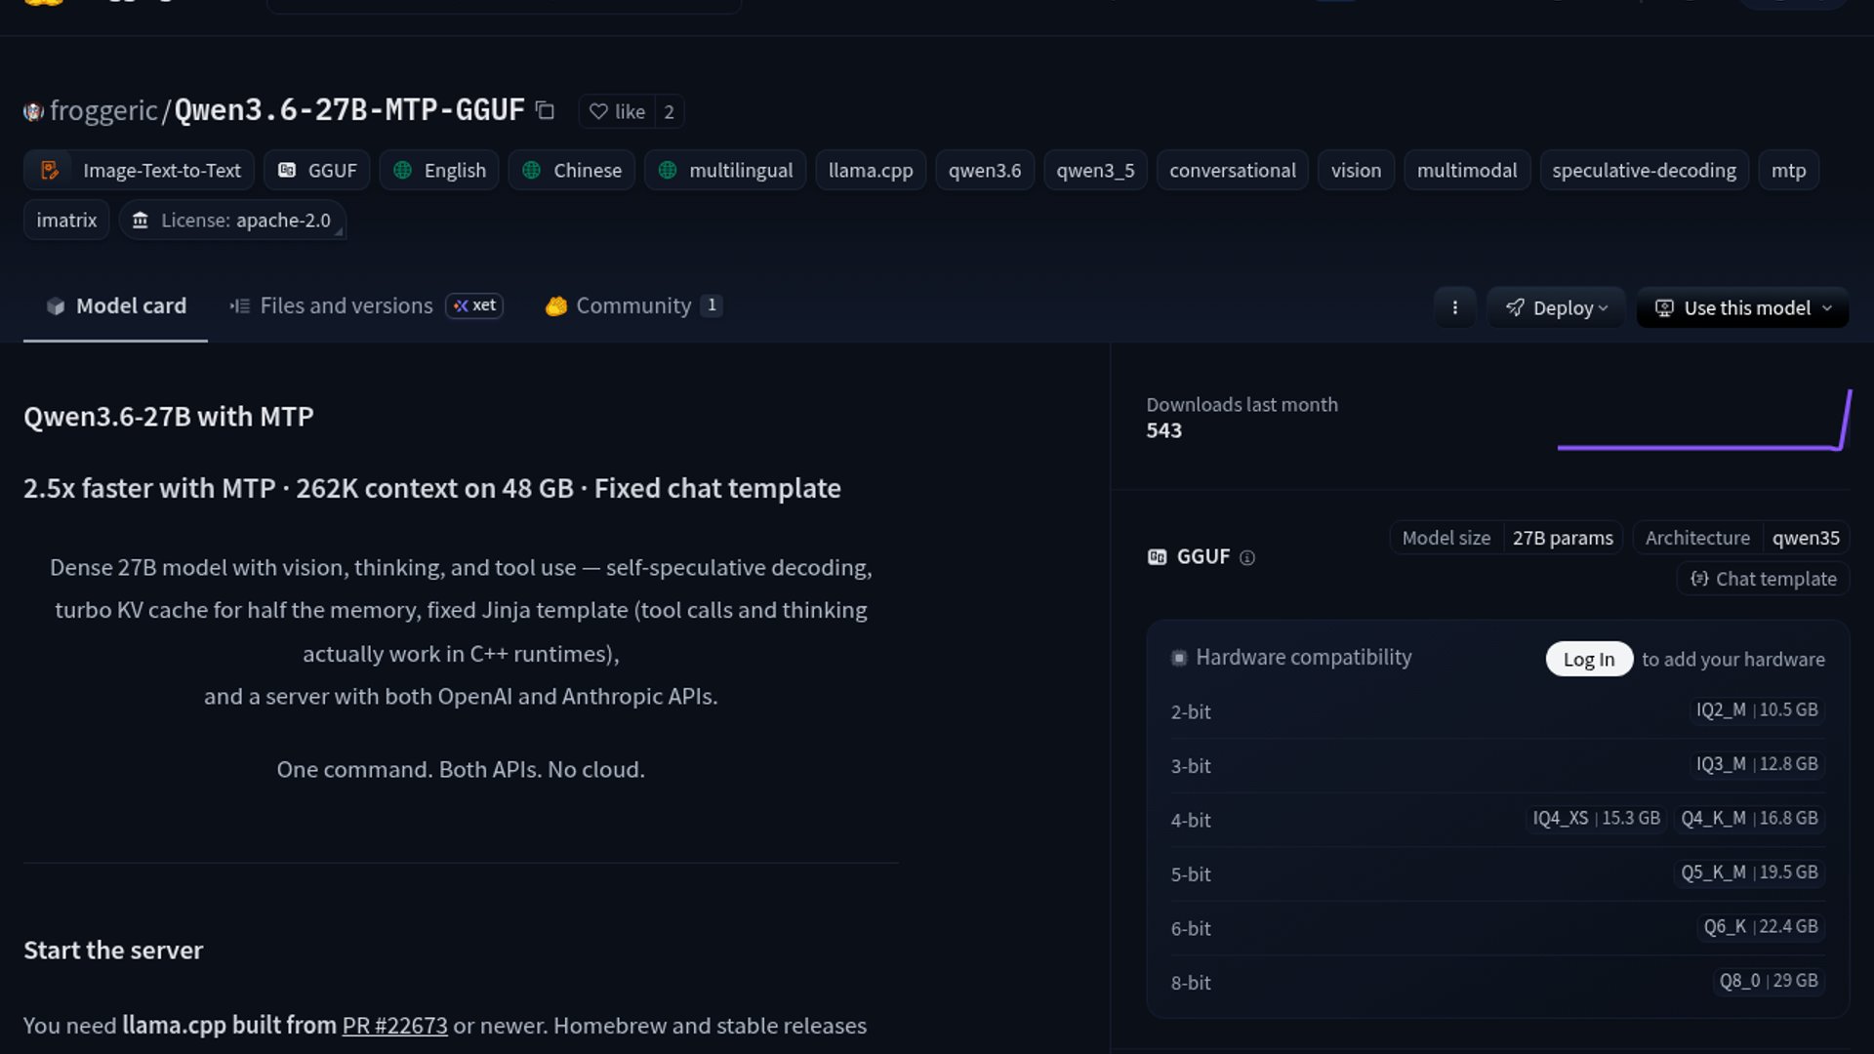Select the Q4_K_M 16.8 GB quantization
This screenshot has width=1874, height=1054.
1749,818
